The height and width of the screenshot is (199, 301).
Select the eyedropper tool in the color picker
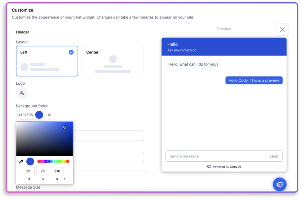point(21,161)
